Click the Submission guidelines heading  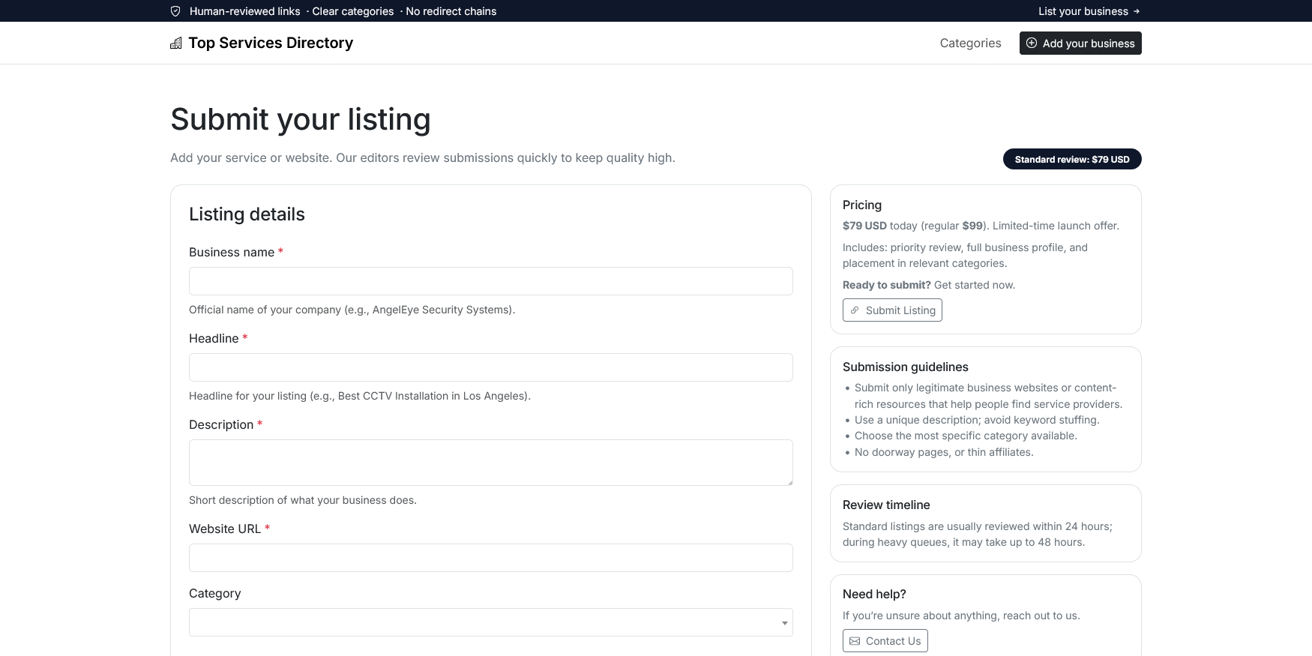(x=906, y=367)
